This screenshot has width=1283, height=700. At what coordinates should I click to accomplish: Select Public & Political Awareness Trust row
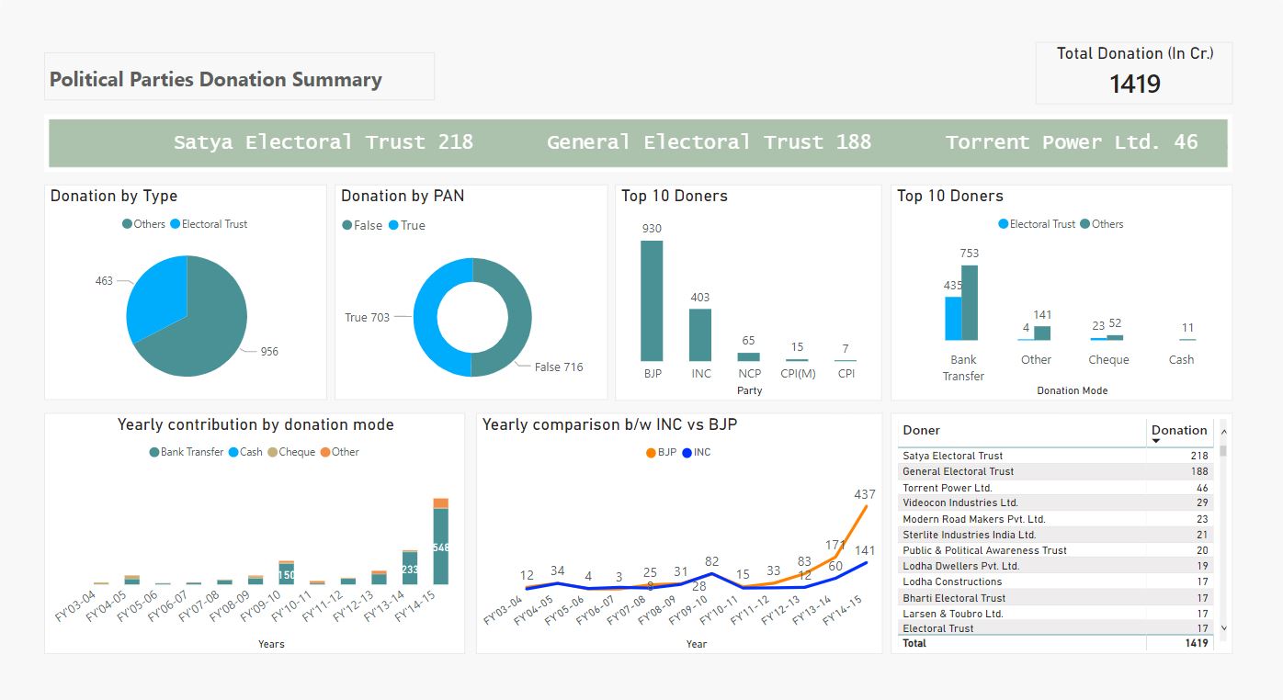coord(1055,550)
